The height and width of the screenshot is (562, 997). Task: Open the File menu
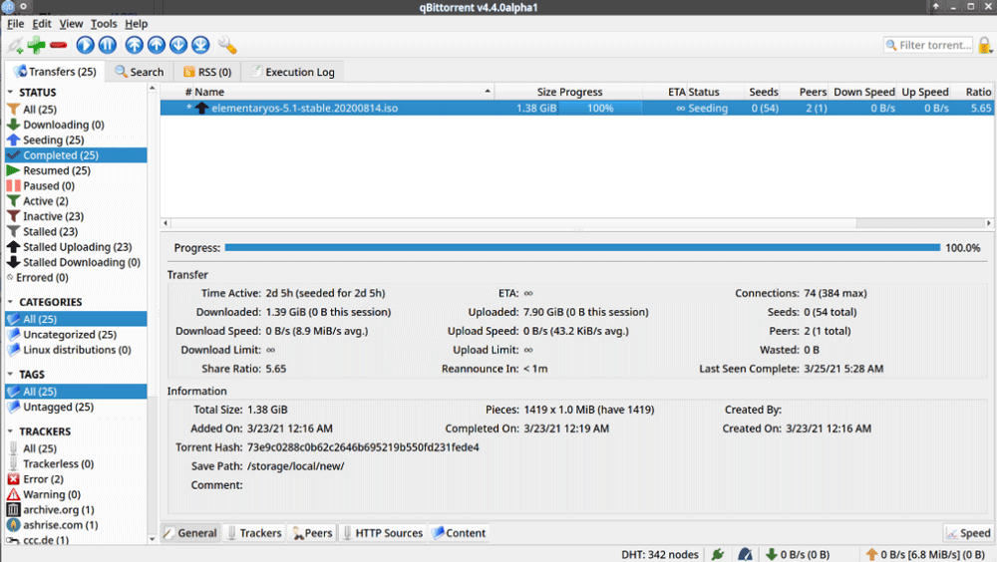[x=15, y=24]
